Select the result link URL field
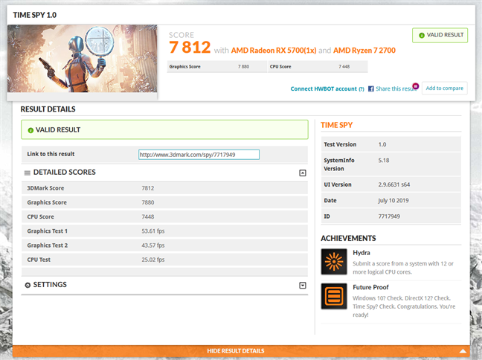The height and width of the screenshot is (360, 482). coord(199,155)
